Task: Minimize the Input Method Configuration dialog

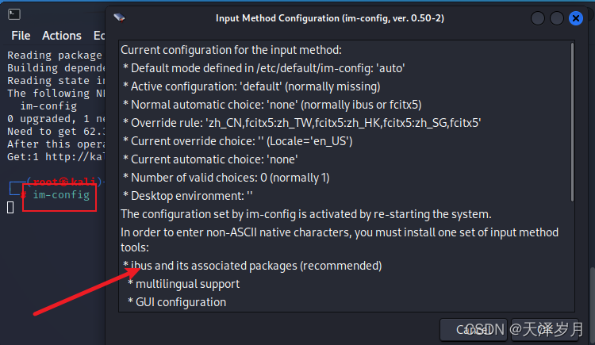Action: pos(539,17)
